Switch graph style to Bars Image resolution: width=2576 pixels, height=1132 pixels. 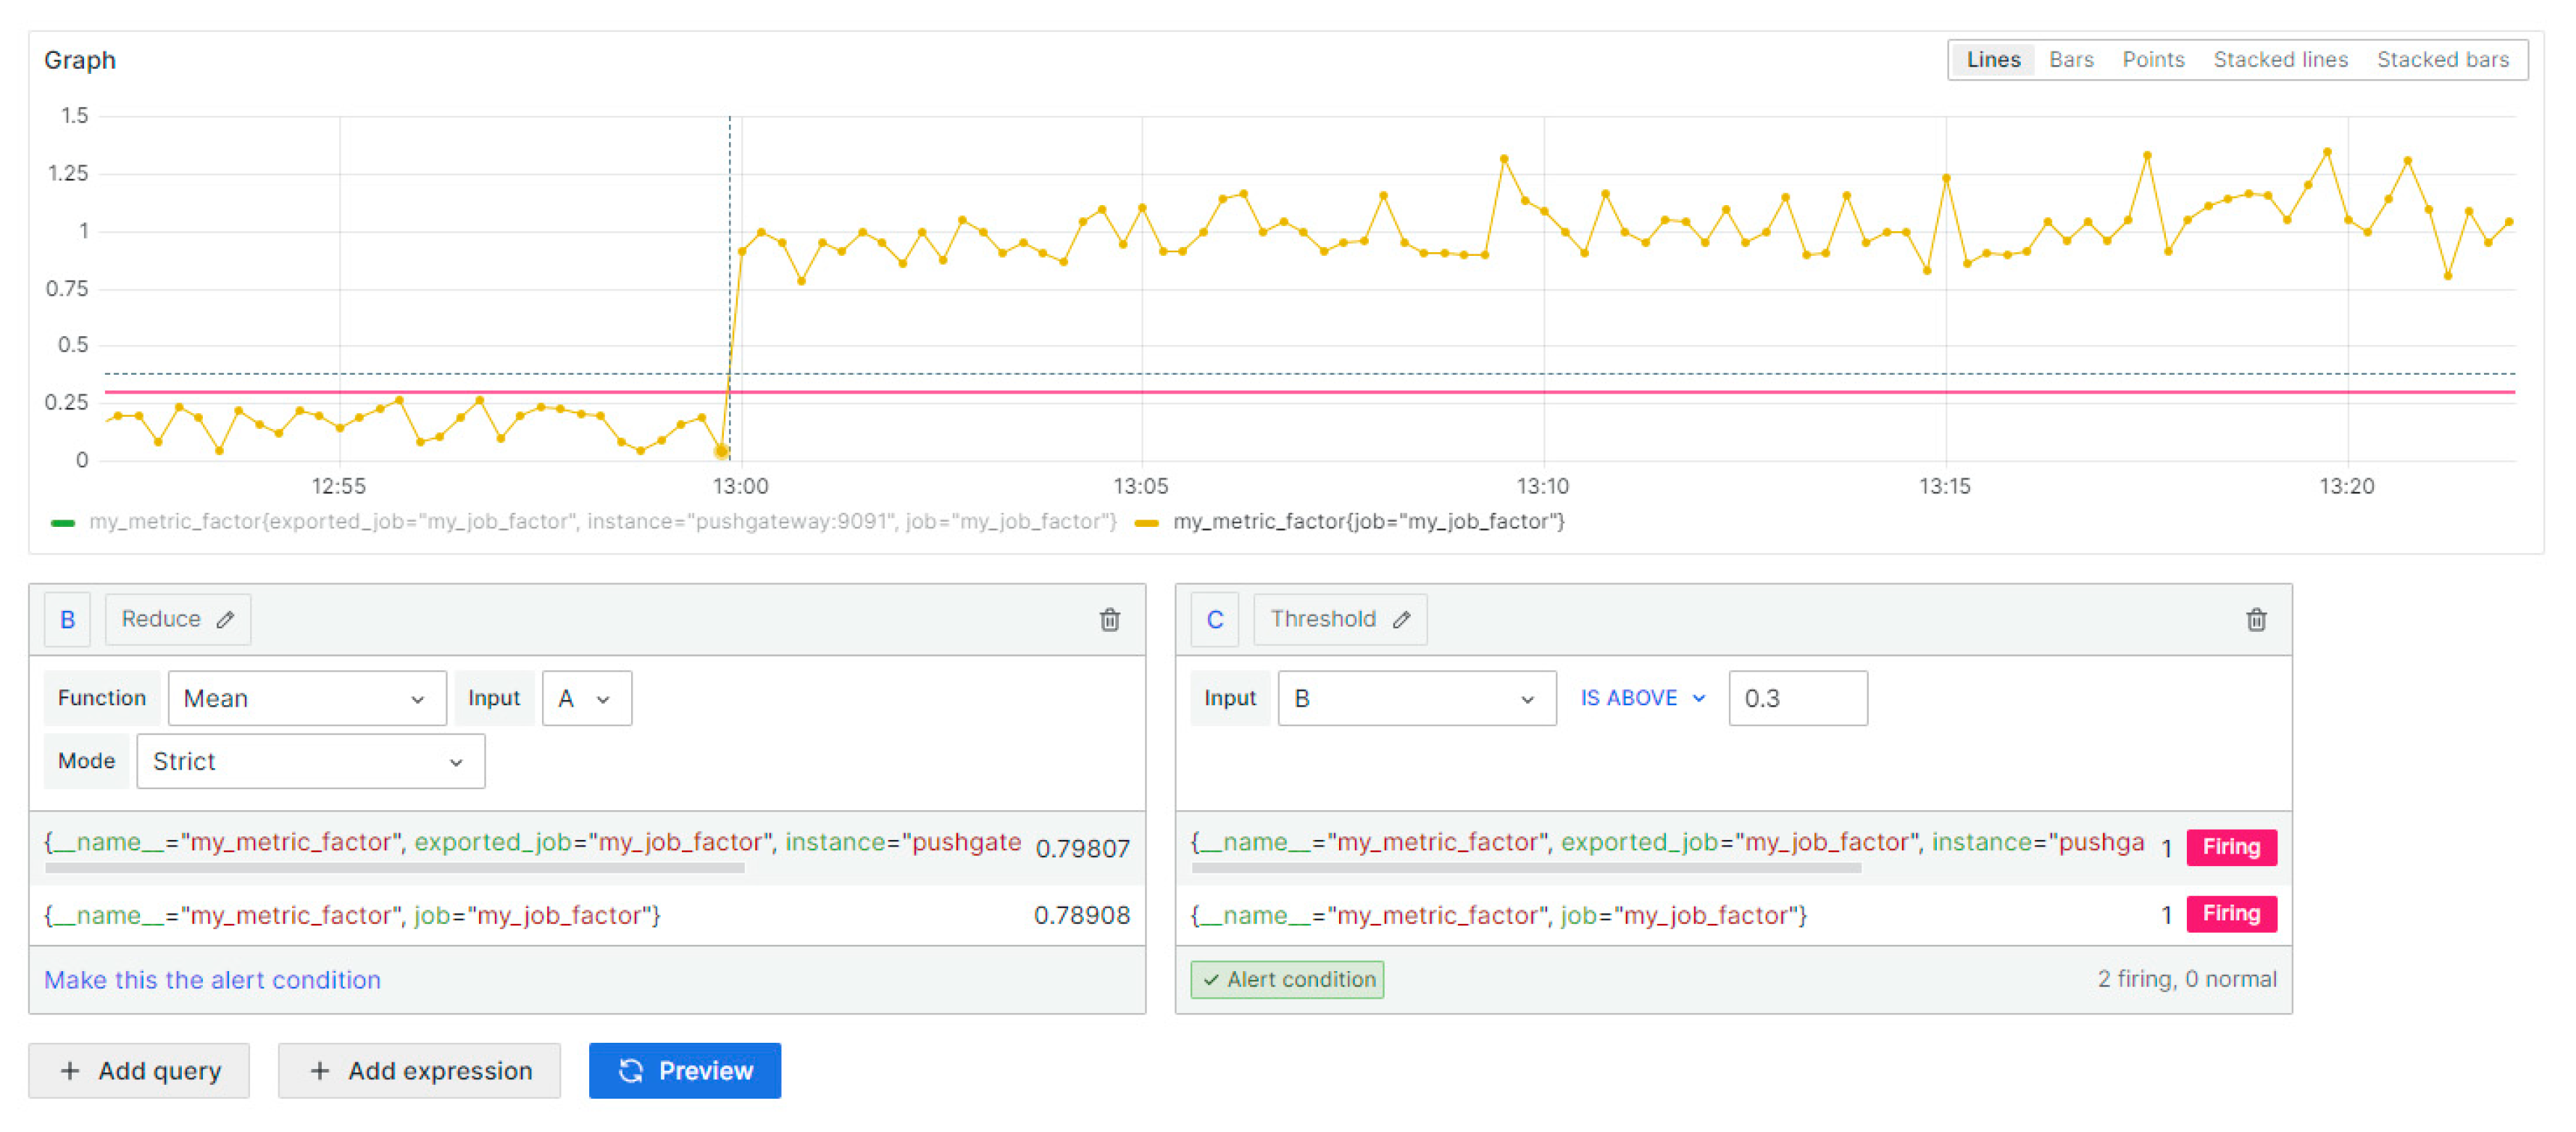tap(2070, 60)
